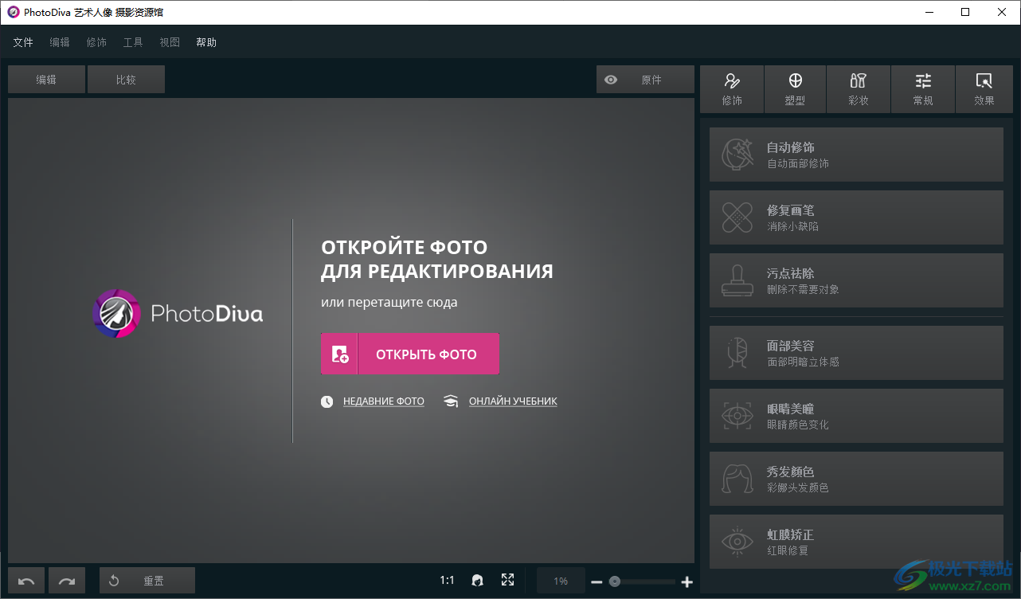Select the 秀发颜色 hair color tool

click(856, 479)
